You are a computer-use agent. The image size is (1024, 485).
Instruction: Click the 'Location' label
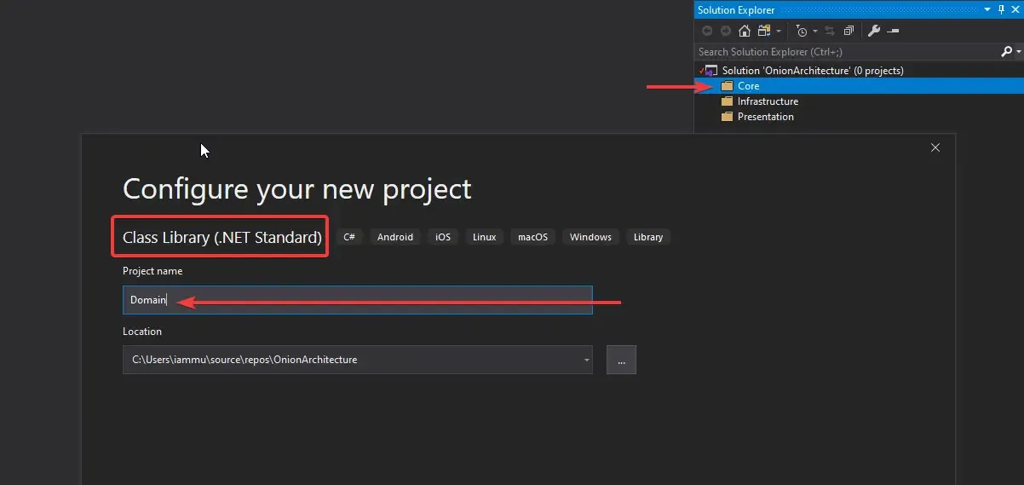142,332
